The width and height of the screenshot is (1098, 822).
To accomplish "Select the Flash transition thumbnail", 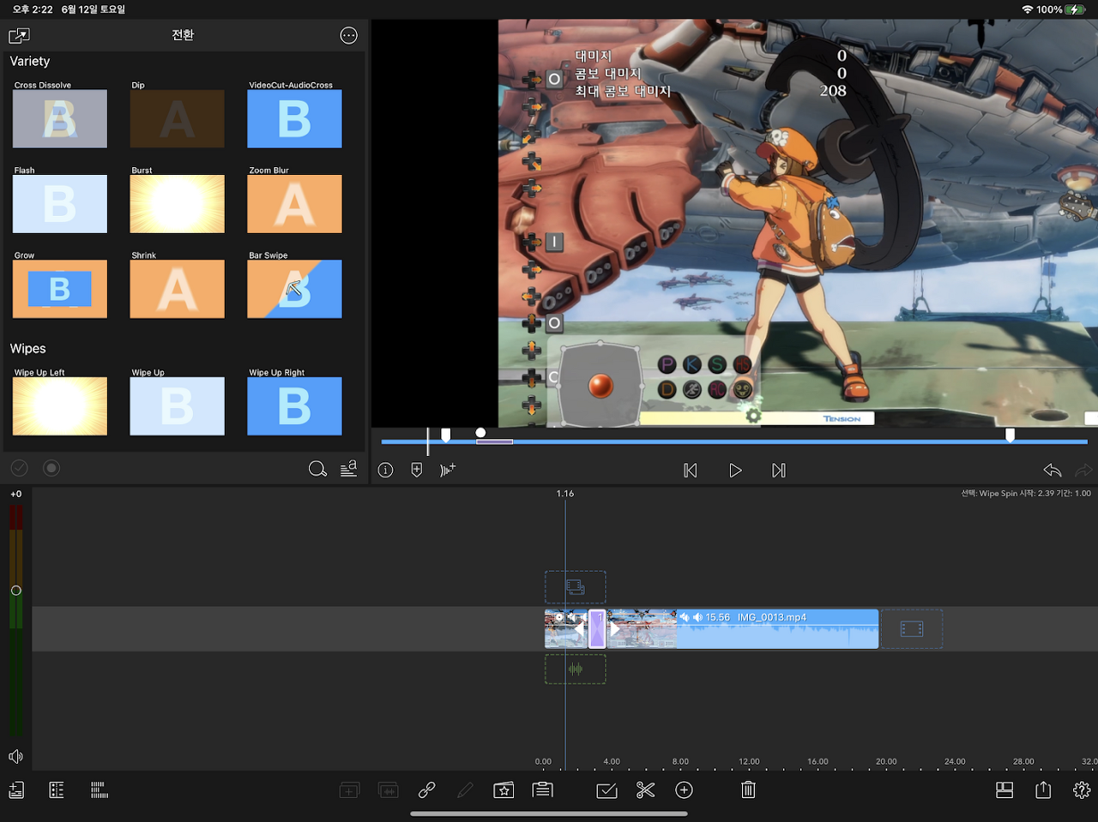I will (x=60, y=204).
